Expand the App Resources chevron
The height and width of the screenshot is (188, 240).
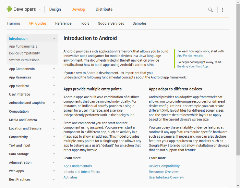click(54, 77)
